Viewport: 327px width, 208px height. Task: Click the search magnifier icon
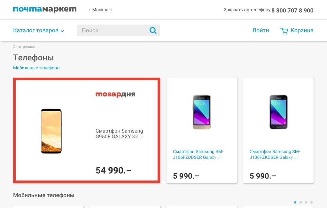pos(153,31)
